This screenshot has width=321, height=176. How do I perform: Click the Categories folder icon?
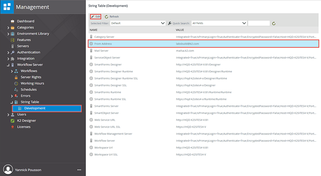[13, 27]
